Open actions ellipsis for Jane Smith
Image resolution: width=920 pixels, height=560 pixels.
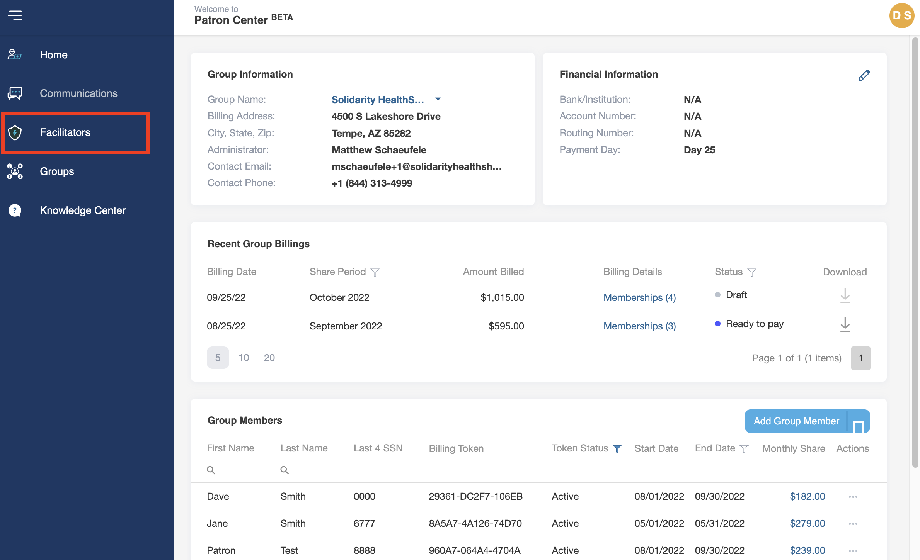click(853, 524)
